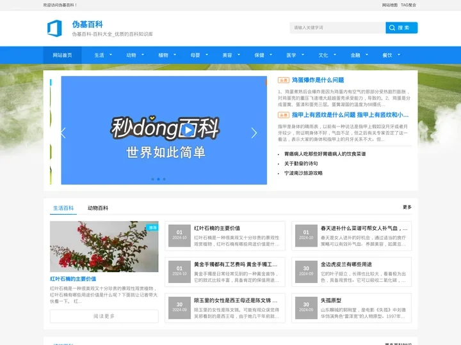Open headline 鸡蛋爆炸是什么问题
Screen dimensions: 461x345
tap(318, 80)
